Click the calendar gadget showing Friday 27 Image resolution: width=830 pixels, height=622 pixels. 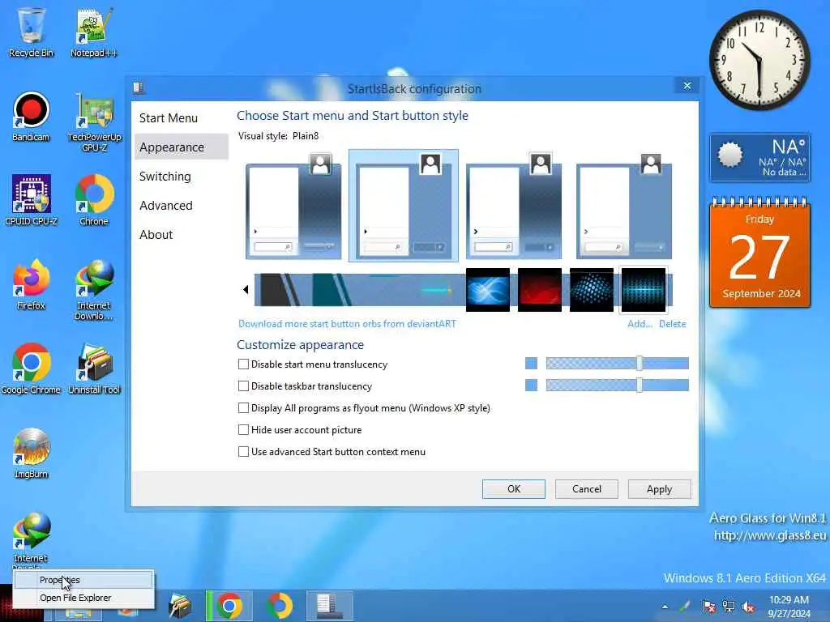pos(759,253)
